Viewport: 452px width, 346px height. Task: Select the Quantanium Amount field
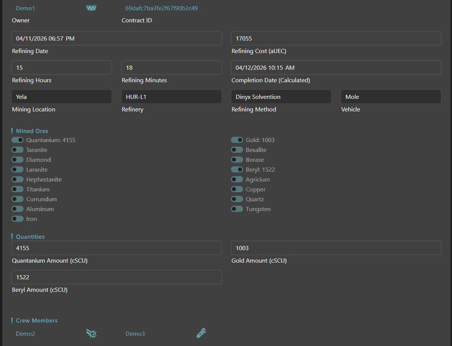tap(116, 248)
